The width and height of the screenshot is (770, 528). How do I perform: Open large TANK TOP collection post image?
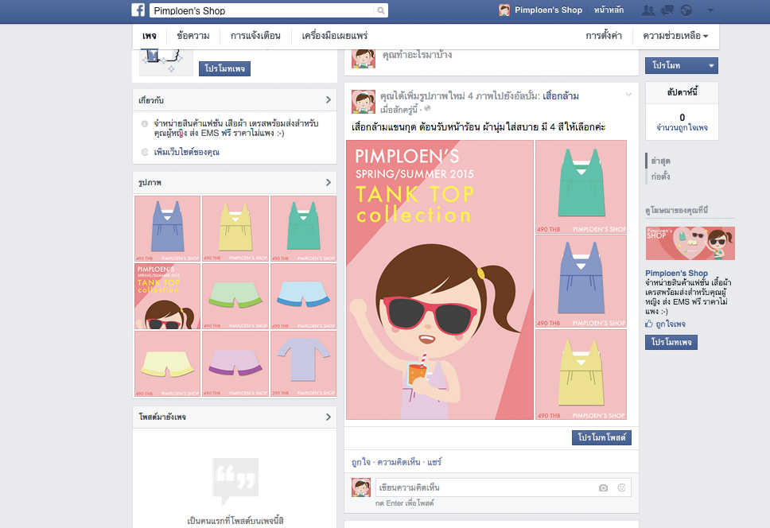440,280
